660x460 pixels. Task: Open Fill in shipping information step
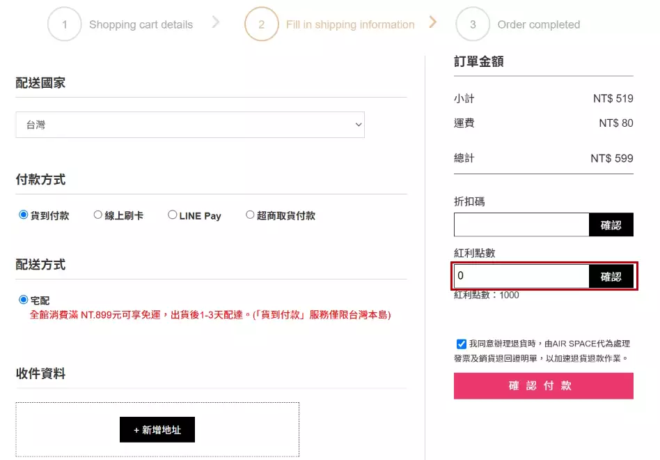pyautogui.click(x=350, y=24)
